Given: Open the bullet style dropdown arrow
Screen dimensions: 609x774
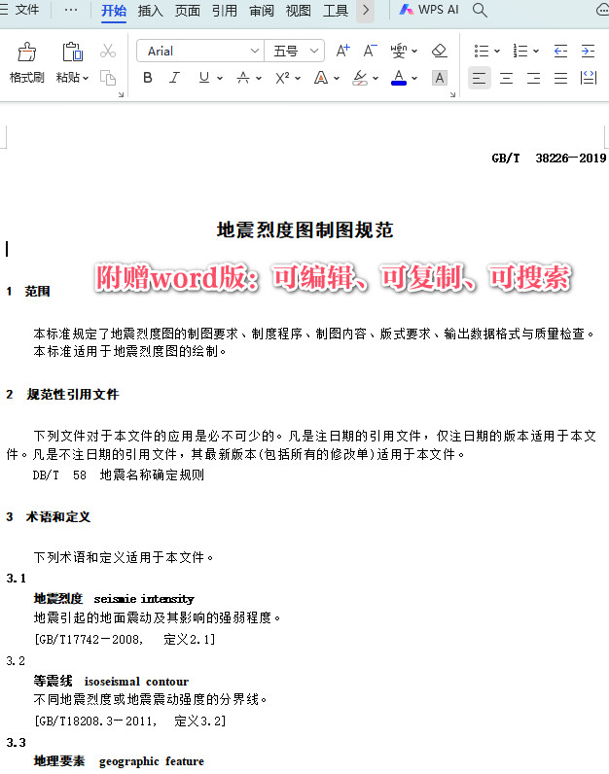Looking at the screenshot, I should (x=497, y=51).
